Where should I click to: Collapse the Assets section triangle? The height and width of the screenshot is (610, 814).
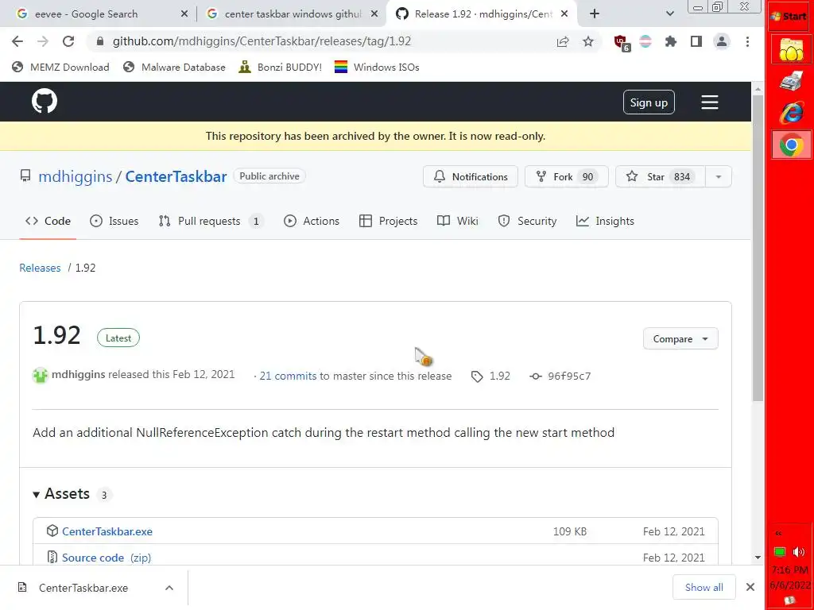click(37, 495)
